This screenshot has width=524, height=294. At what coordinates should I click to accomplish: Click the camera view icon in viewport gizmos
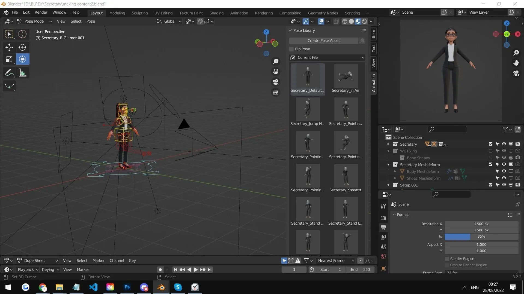coord(275,82)
